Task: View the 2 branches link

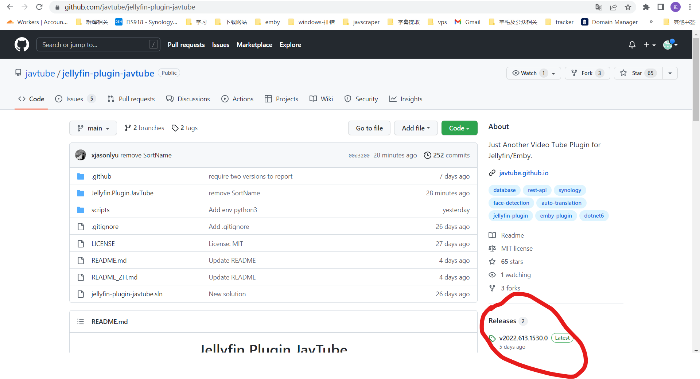Action: [x=145, y=128]
